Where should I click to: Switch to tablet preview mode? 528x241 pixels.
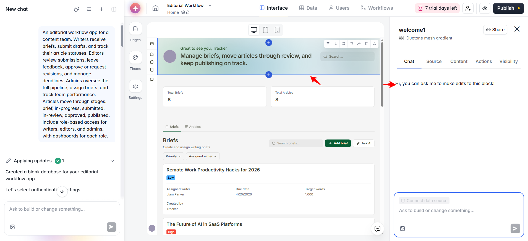click(x=265, y=30)
